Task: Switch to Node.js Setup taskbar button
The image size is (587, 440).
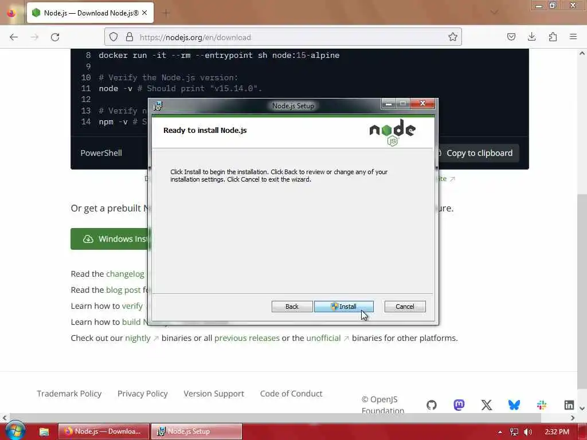Action: click(x=197, y=431)
